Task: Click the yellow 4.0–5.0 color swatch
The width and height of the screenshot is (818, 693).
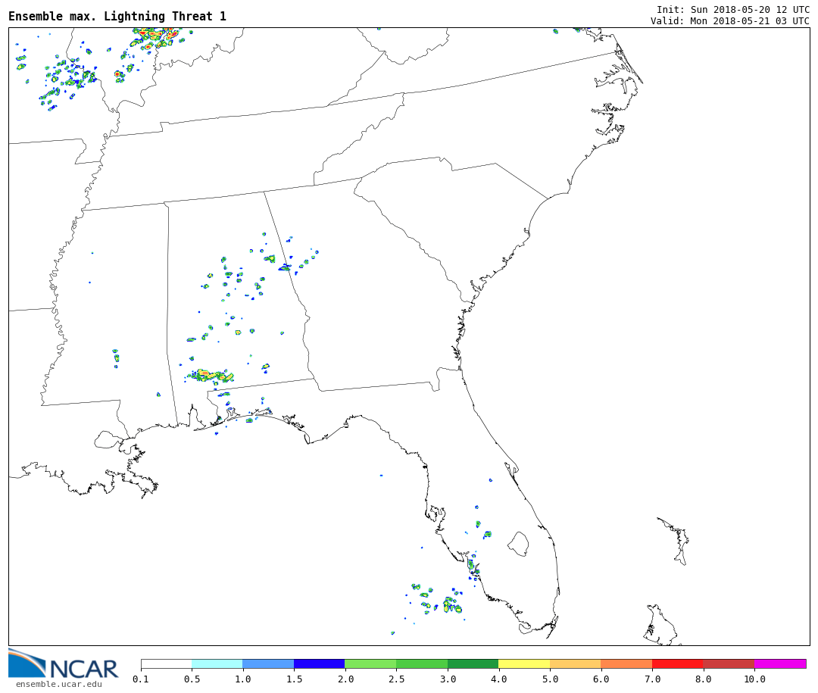Action: point(523,663)
